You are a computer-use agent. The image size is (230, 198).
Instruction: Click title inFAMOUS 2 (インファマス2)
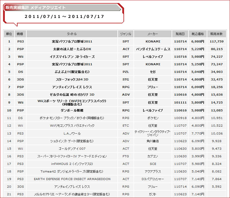(72, 164)
